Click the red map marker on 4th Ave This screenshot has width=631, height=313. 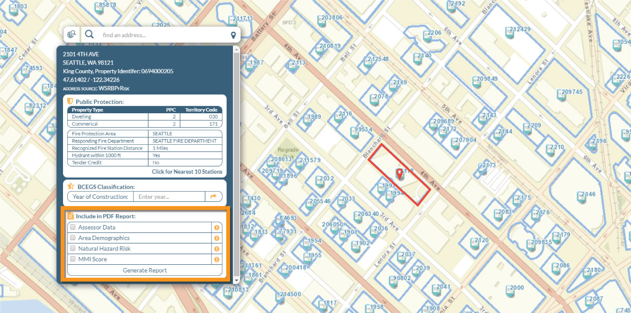click(400, 174)
